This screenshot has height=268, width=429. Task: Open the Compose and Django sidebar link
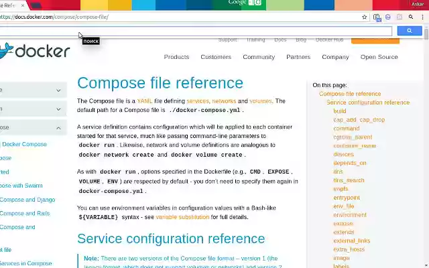click(x=27, y=200)
